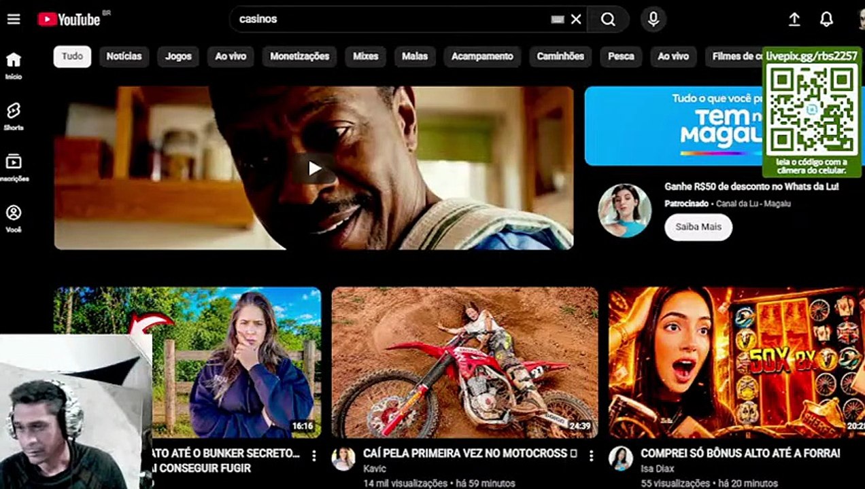Play the featured ad video
Screen dimensions: 865x489
pyautogui.click(x=313, y=168)
